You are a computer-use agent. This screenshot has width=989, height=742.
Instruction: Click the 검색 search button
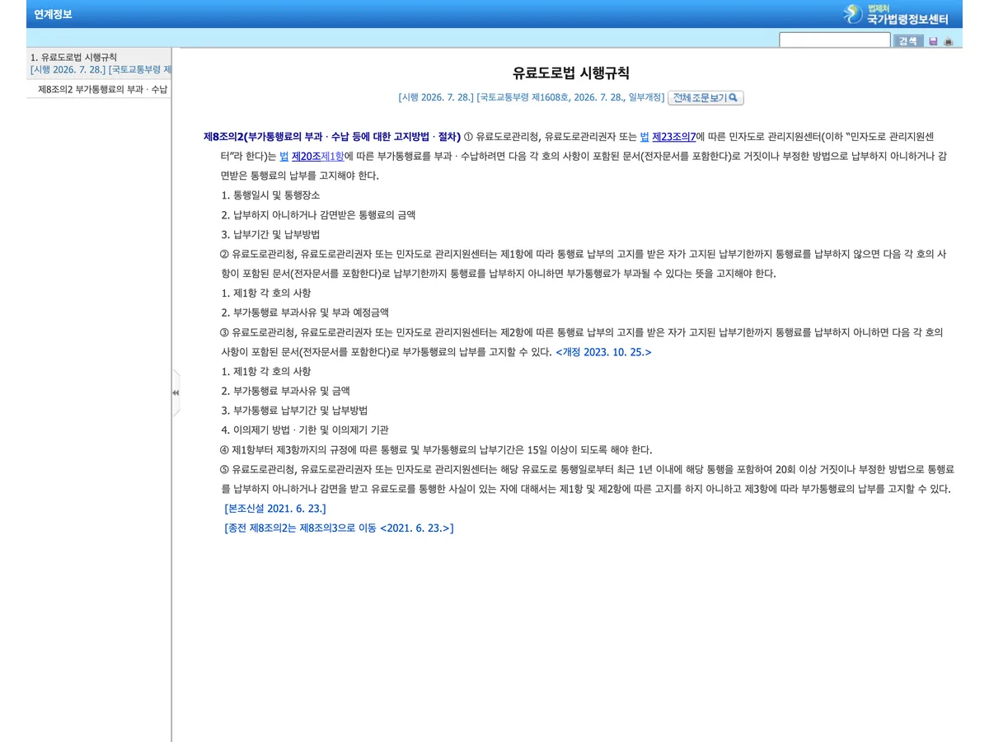tap(908, 41)
